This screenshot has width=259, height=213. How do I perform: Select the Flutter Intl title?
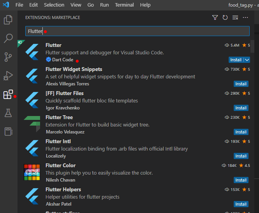(x=58, y=141)
